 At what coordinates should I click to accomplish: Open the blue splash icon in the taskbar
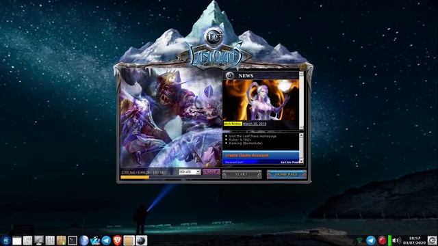pos(95,241)
